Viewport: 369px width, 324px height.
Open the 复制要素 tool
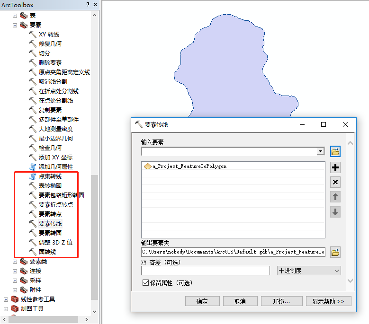point(50,110)
